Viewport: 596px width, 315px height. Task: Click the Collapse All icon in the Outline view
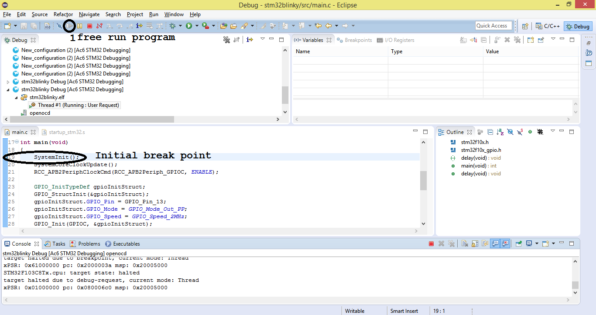[x=490, y=132]
